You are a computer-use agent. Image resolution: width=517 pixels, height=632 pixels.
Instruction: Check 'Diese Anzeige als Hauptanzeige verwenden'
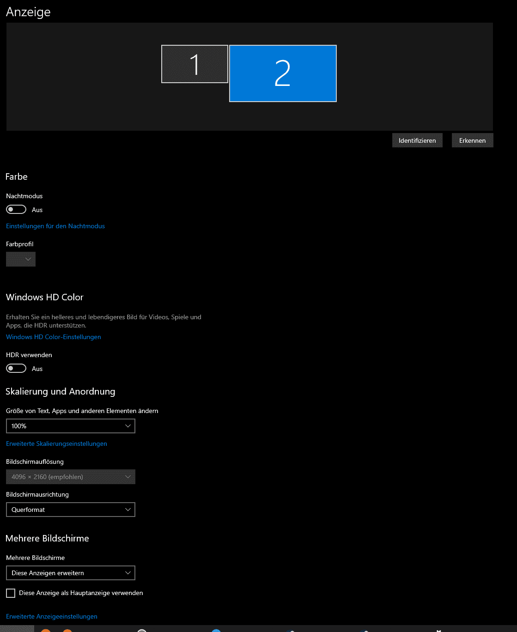(11, 593)
